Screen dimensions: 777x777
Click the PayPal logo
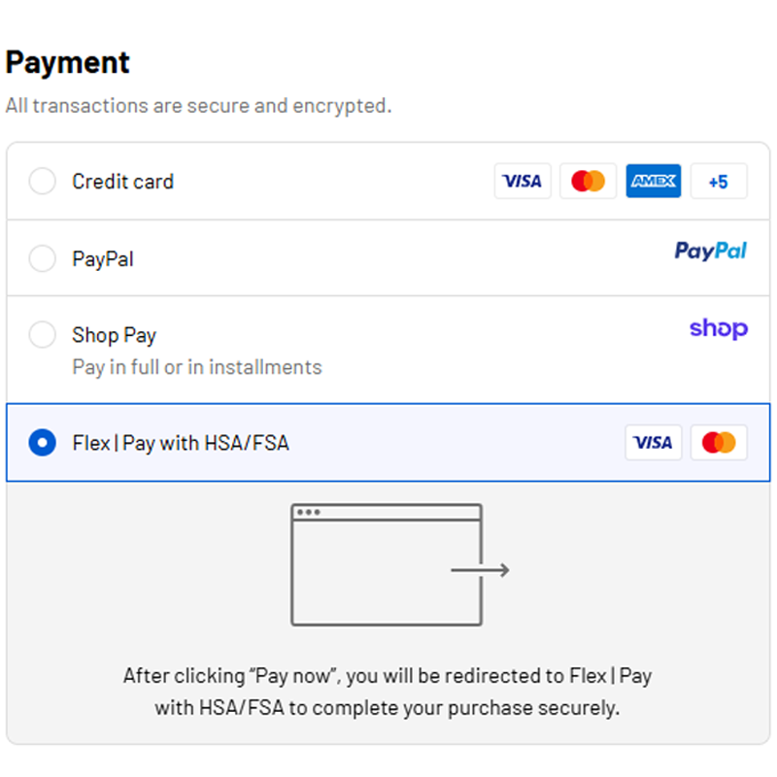click(x=711, y=252)
